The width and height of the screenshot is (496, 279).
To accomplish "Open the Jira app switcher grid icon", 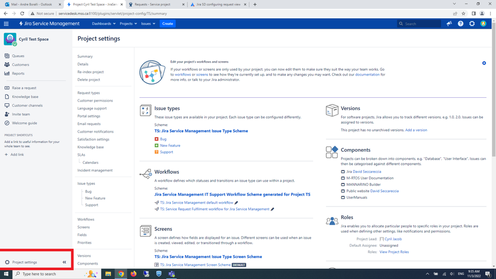I will pyautogui.click(x=6, y=24).
